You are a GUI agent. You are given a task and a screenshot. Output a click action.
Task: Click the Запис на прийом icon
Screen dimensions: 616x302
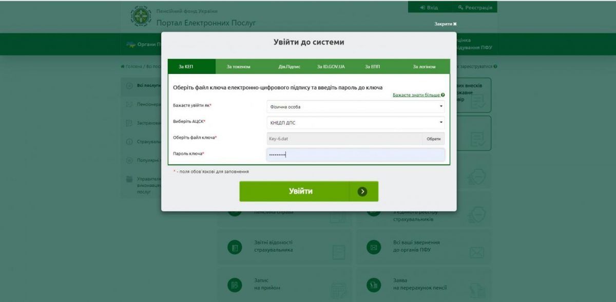point(235,285)
